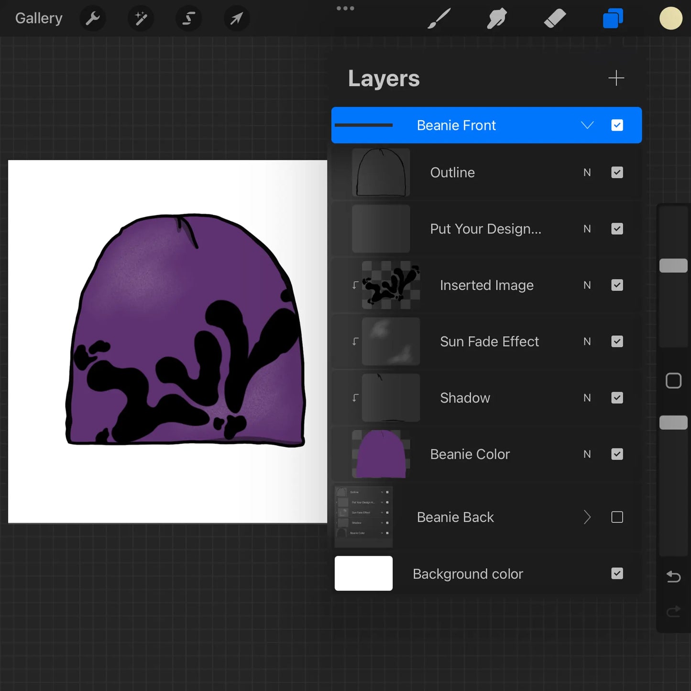Viewport: 691px width, 691px height.
Task: Activate the Selection tool
Action: click(x=188, y=18)
